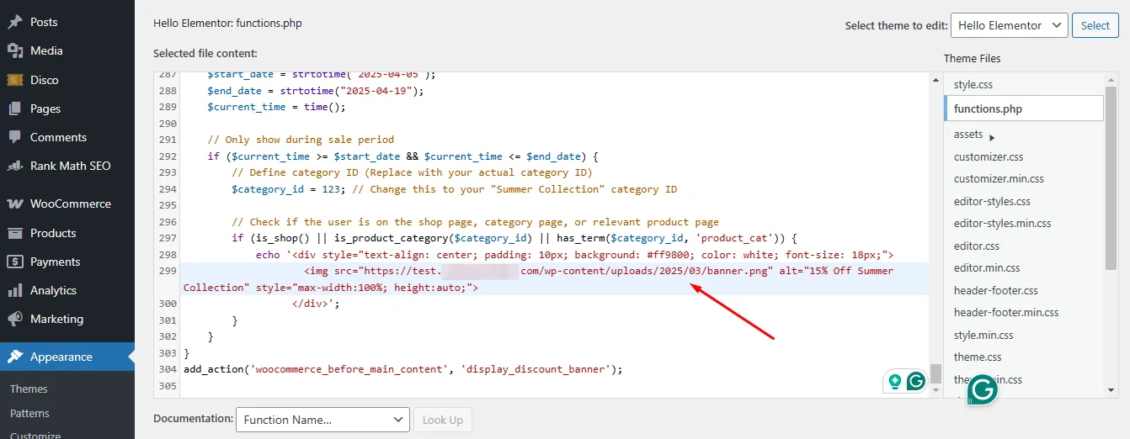Click the Disco icon in sidebar
The image size is (1130, 439).
click(x=15, y=80)
